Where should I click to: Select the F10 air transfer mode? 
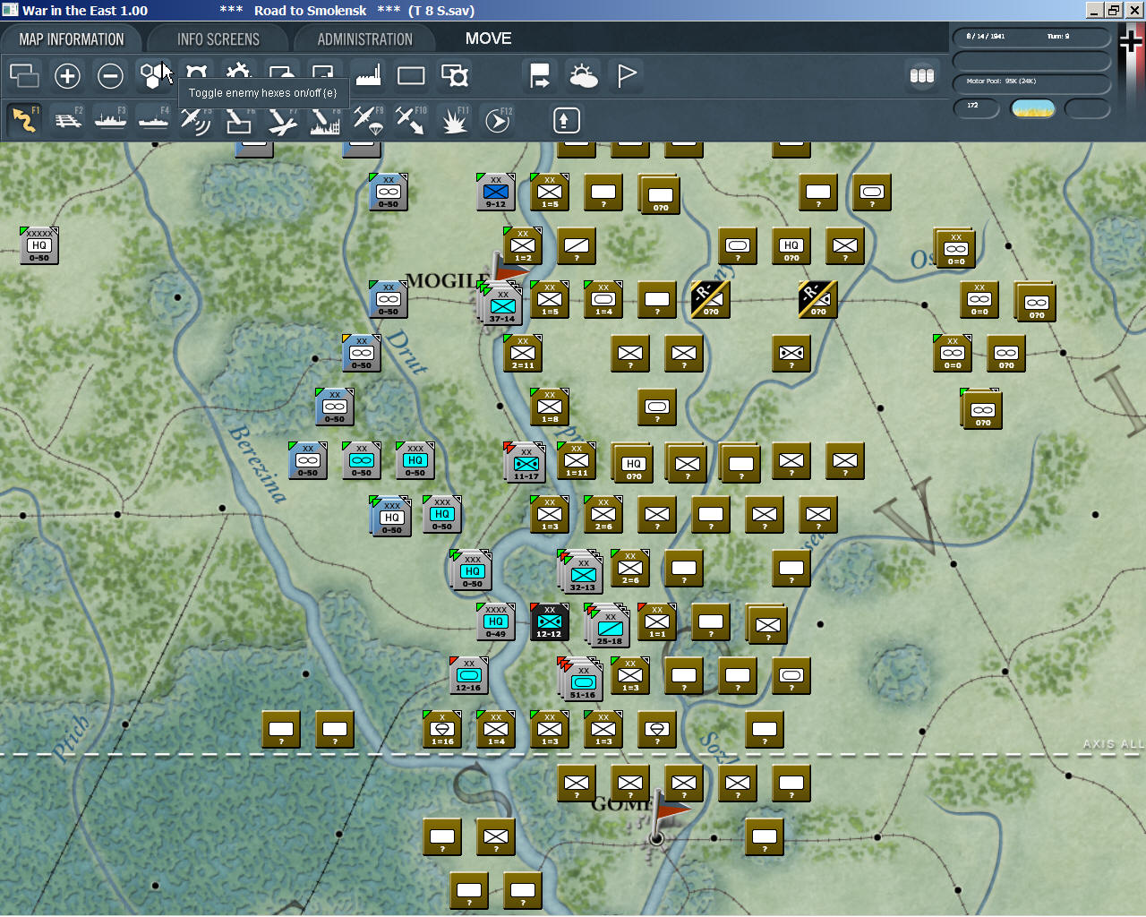pos(411,119)
